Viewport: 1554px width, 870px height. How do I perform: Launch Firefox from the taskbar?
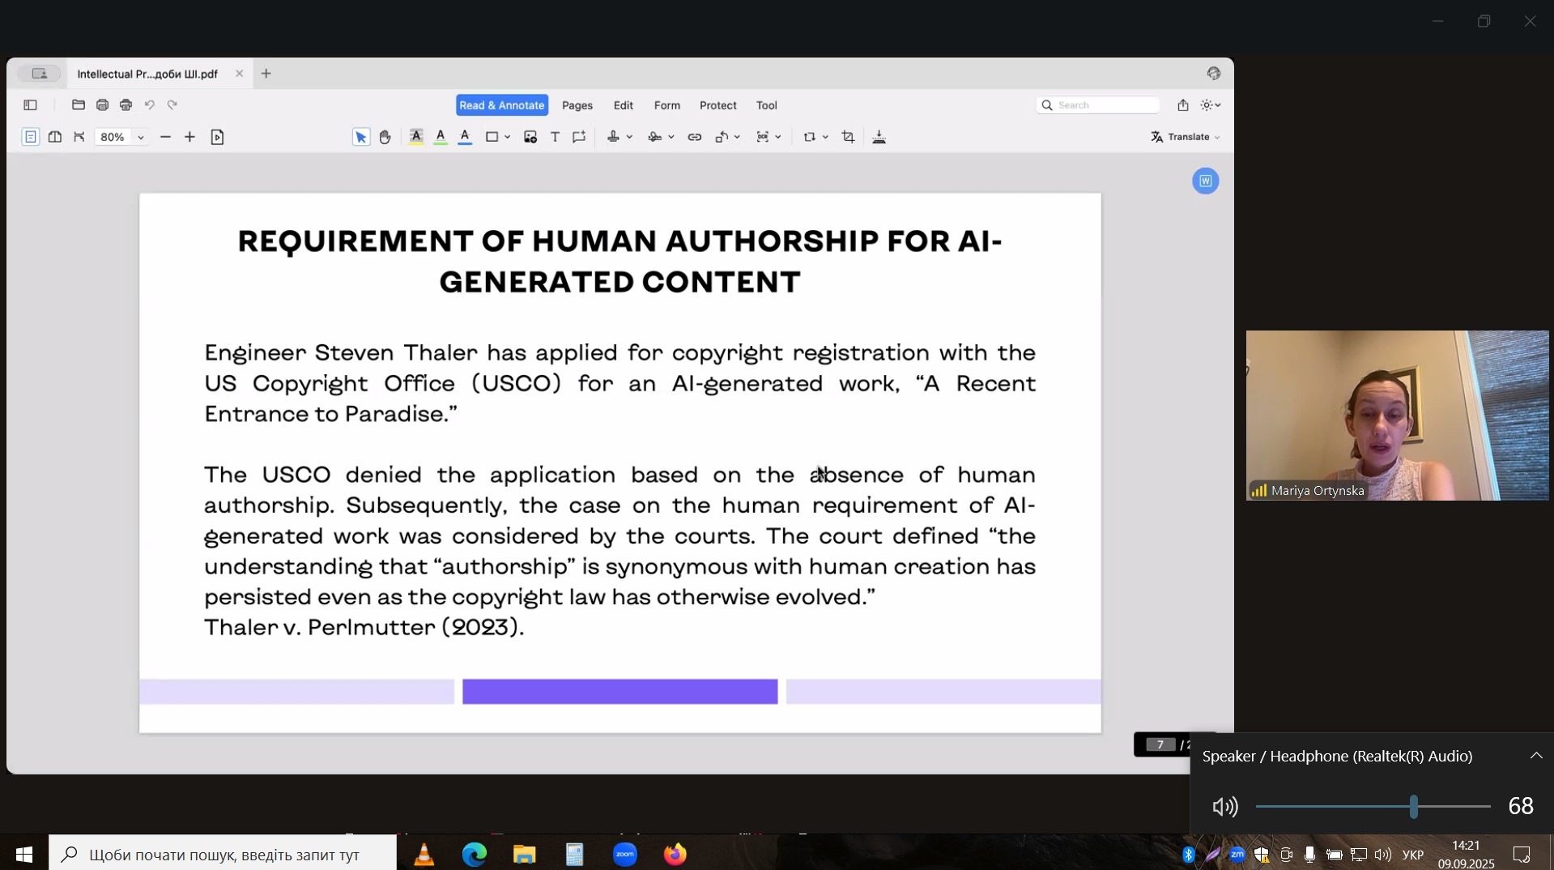tap(675, 854)
